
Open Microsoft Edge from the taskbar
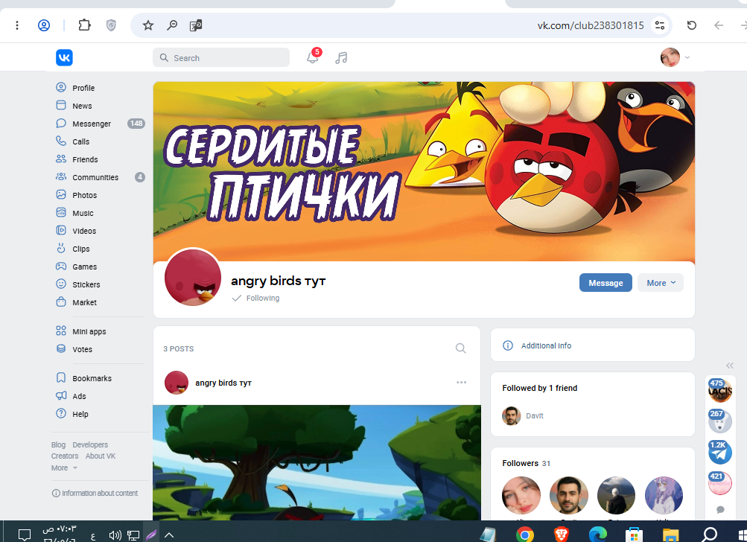(597, 535)
